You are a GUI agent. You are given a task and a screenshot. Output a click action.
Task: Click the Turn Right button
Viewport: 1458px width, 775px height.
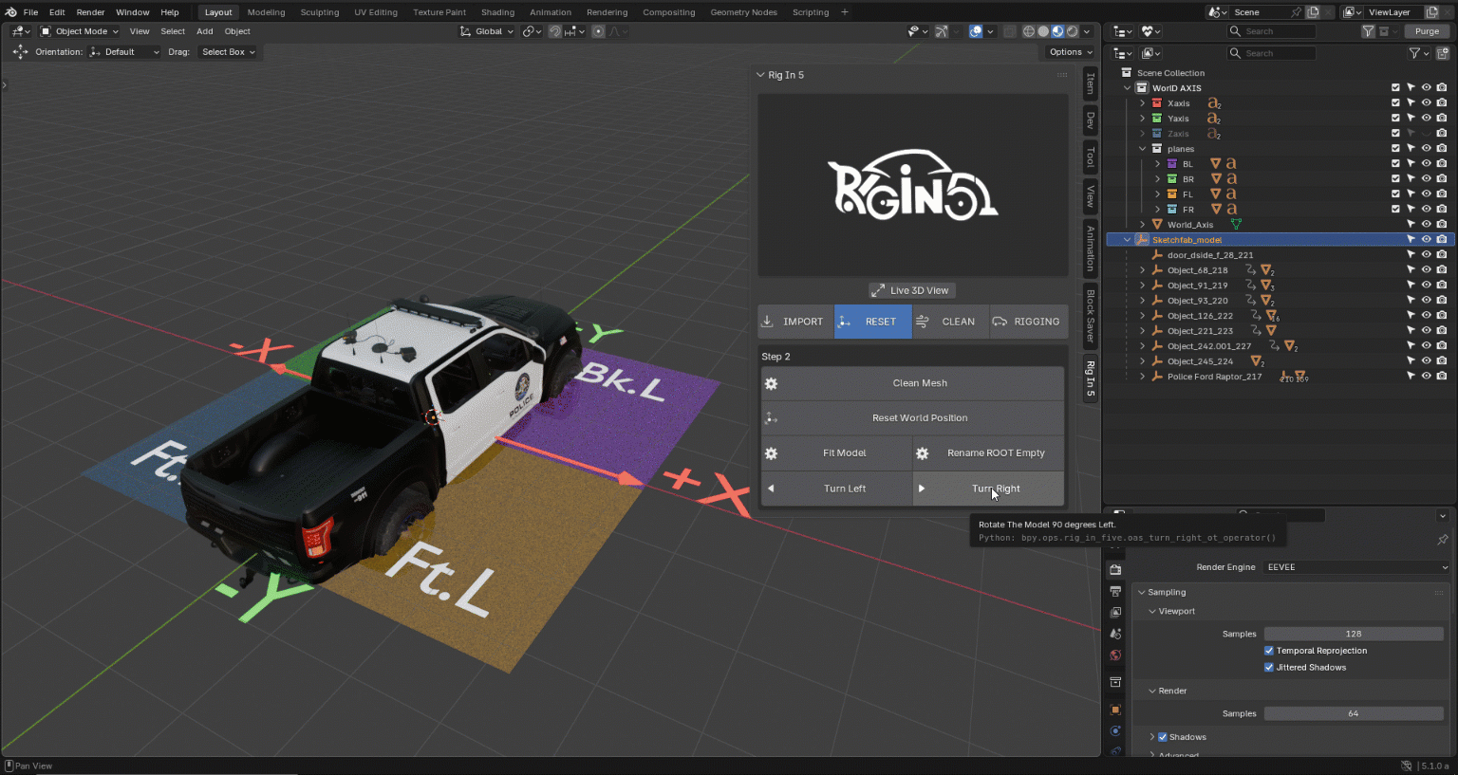tap(988, 489)
